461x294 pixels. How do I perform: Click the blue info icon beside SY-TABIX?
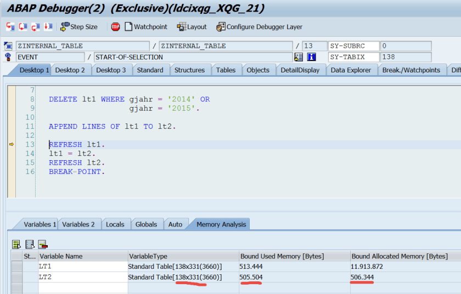tap(312, 57)
